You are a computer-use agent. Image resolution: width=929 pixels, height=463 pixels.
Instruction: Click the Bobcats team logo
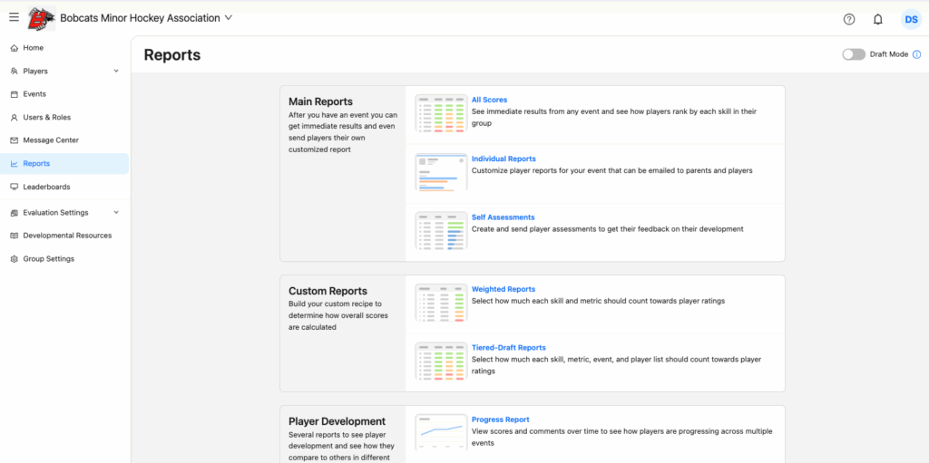click(41, 18)
